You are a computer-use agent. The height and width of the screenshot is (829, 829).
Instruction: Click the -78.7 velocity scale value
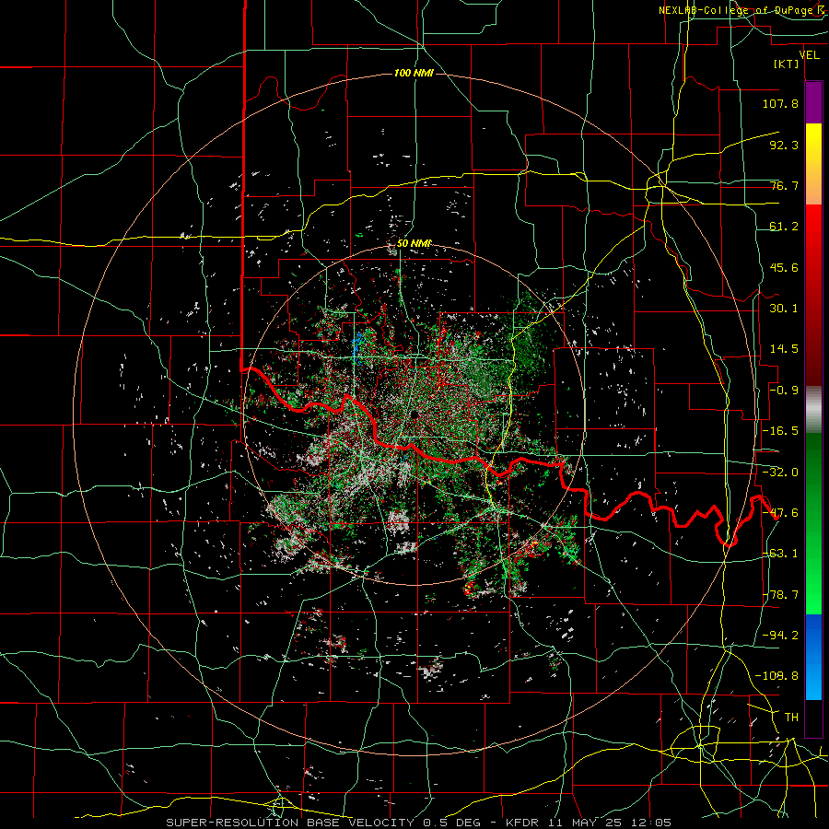point(780,595)
